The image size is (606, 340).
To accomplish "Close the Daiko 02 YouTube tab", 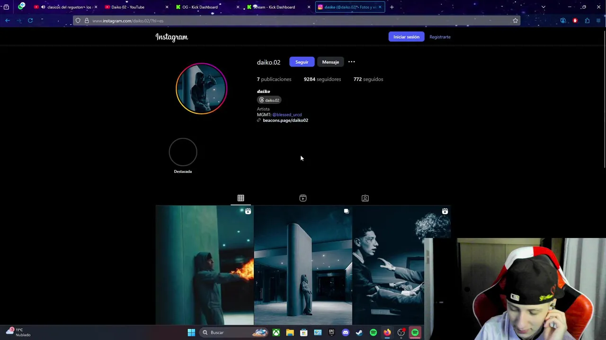I will [x=167, y=7].
